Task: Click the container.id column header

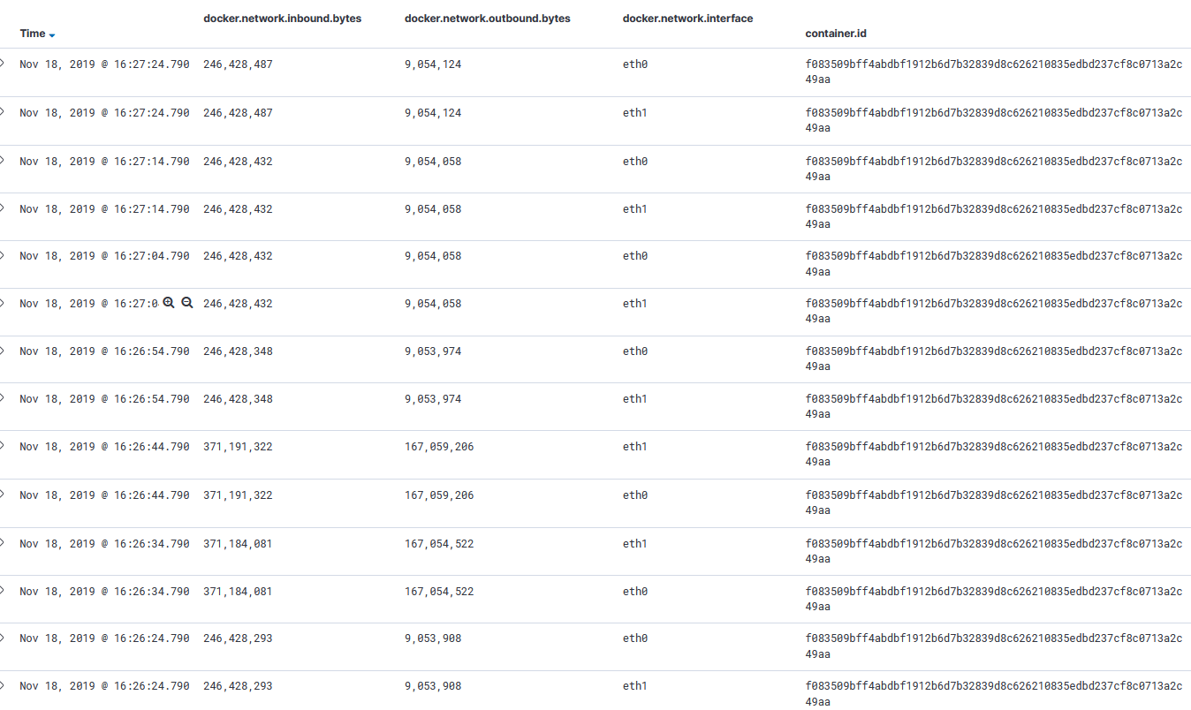Action: [x=835, y=34]
